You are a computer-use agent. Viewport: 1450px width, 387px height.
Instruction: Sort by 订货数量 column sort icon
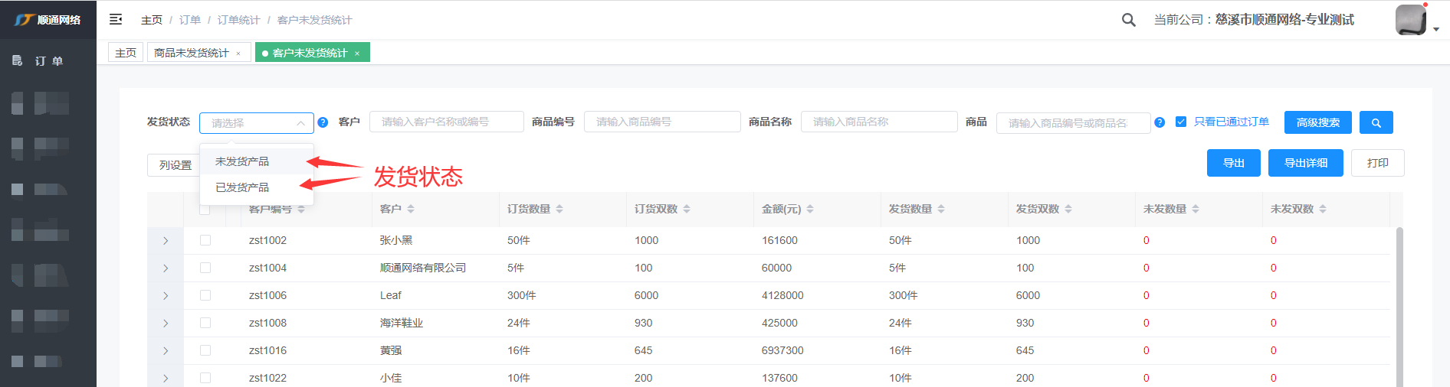pyautogui.click(x=559, y=209)
